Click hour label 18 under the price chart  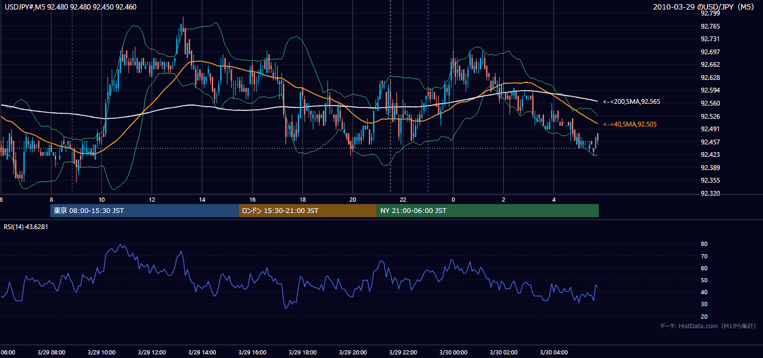(302, 199)
